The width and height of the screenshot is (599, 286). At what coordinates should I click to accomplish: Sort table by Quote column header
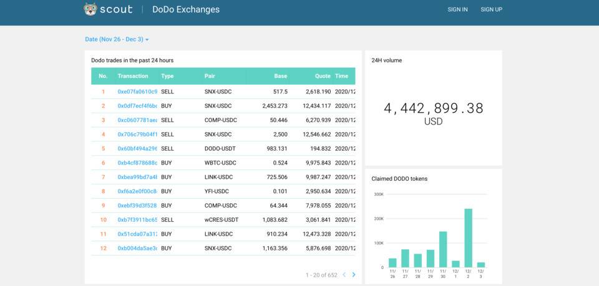[x=323, y=76]
